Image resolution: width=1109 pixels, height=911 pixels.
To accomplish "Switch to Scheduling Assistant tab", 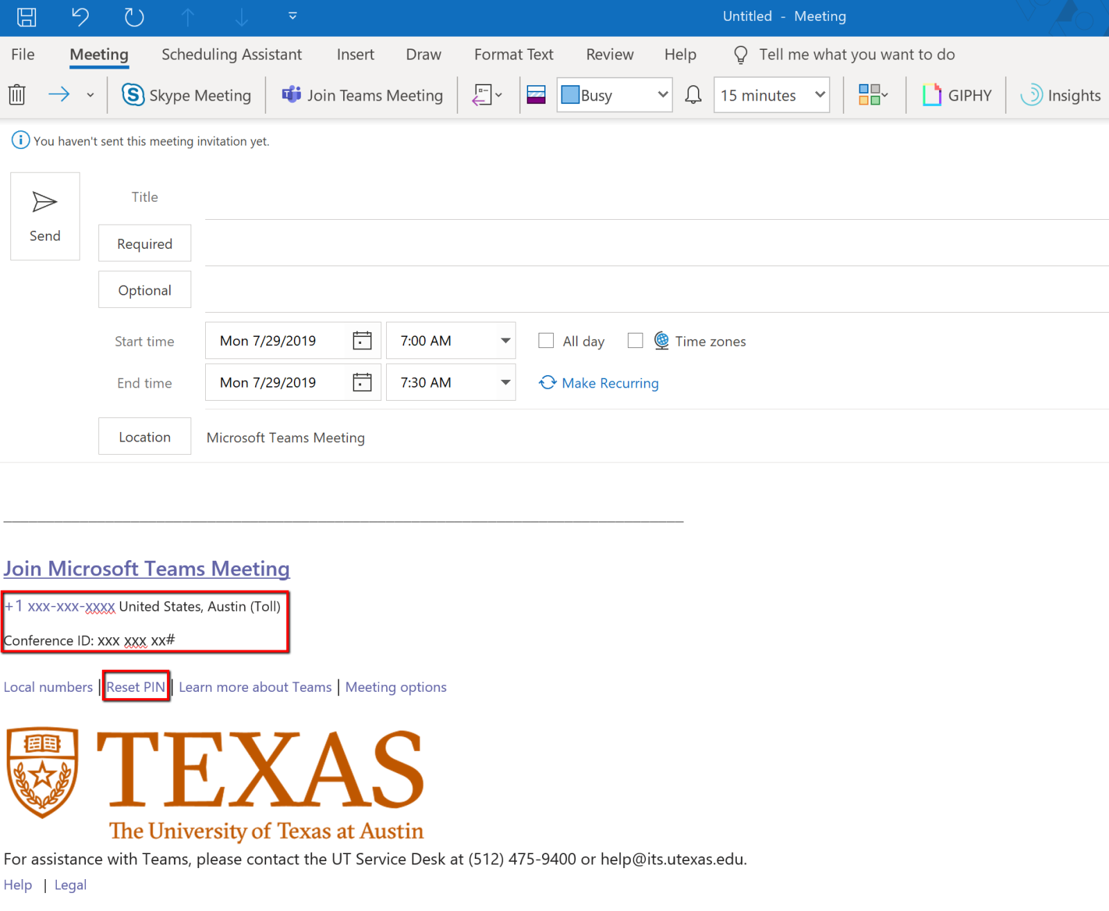I will [x=232, y=55].
